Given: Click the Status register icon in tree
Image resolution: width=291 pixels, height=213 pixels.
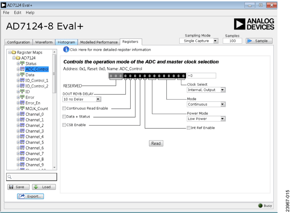Looking at the screenshot, I should [x=22, y=64].
